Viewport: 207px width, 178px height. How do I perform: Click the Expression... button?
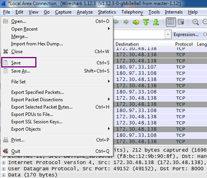[x=186, y=35]
